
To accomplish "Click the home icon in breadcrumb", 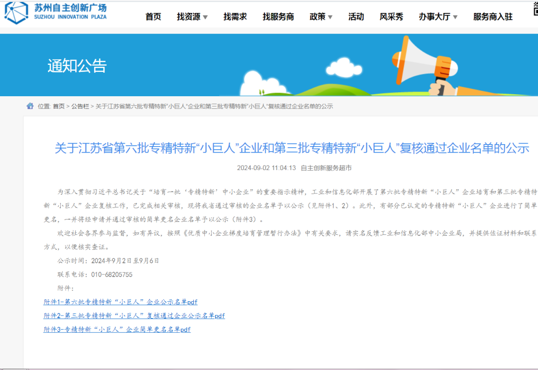I will pos(30,106).
